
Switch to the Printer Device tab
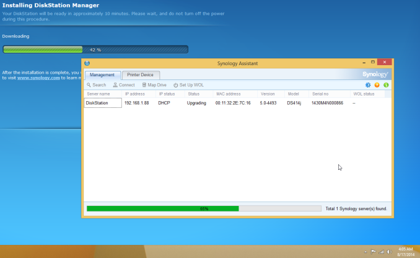point(141,75)
